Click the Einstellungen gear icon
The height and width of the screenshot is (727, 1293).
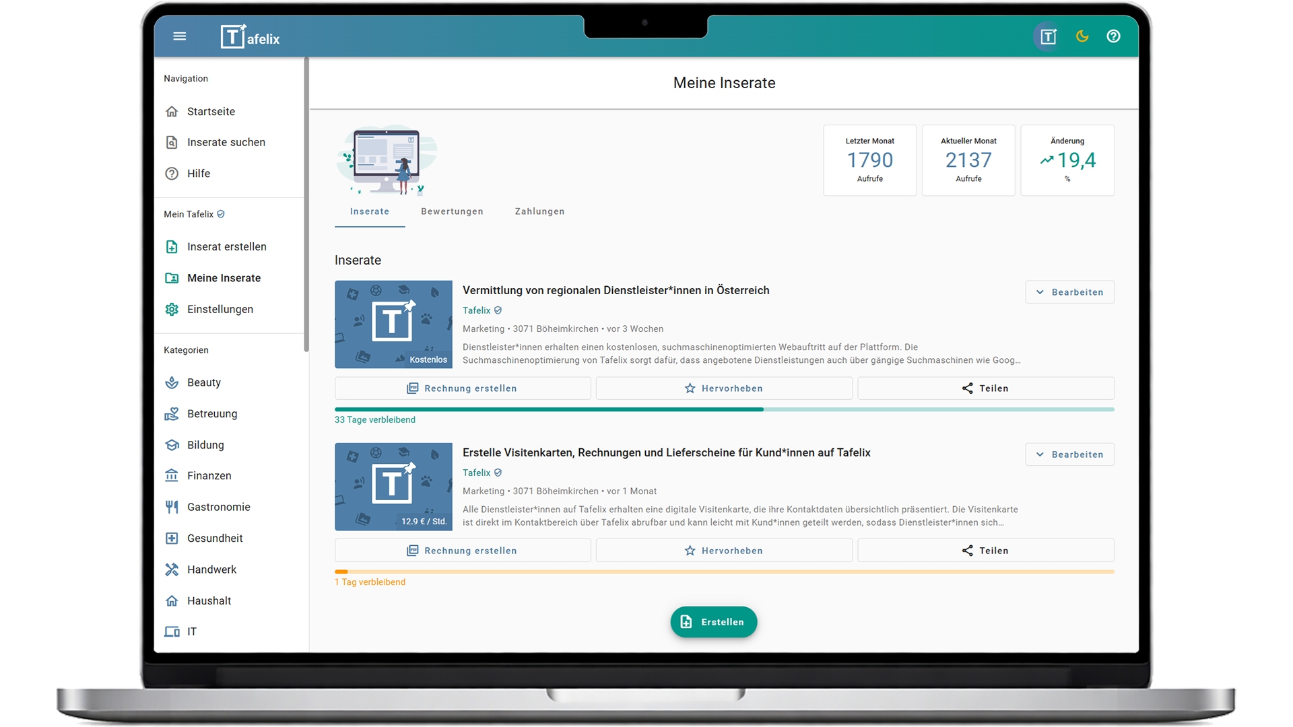click(172, 310)
